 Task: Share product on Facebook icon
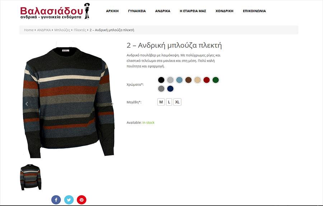(56, 200)
